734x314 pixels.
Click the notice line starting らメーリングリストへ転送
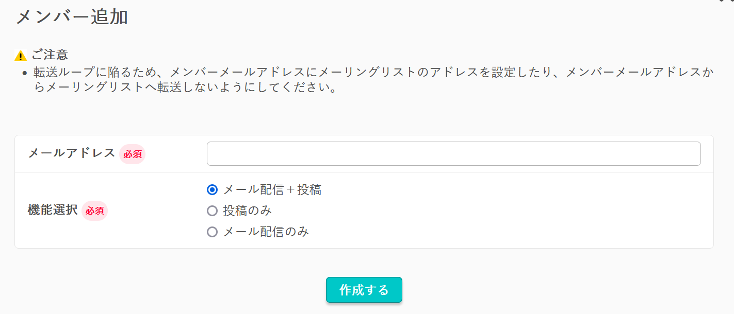[x=185, y=88]
